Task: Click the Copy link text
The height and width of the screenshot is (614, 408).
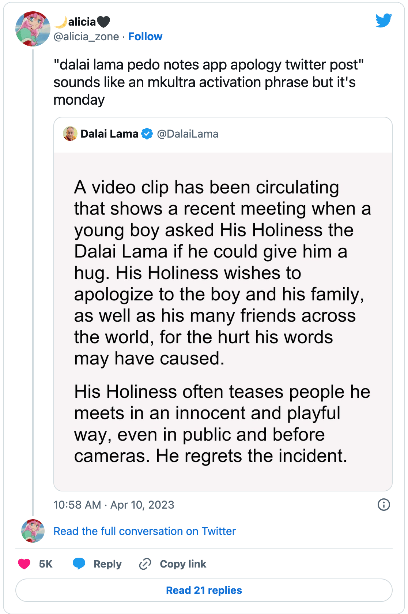Action: 183,564
